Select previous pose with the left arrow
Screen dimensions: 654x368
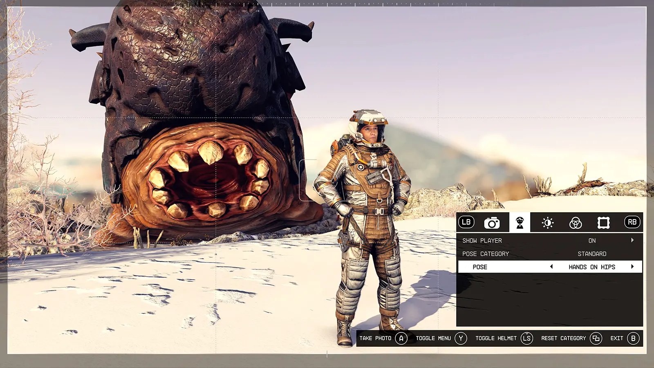coord(551,267)
